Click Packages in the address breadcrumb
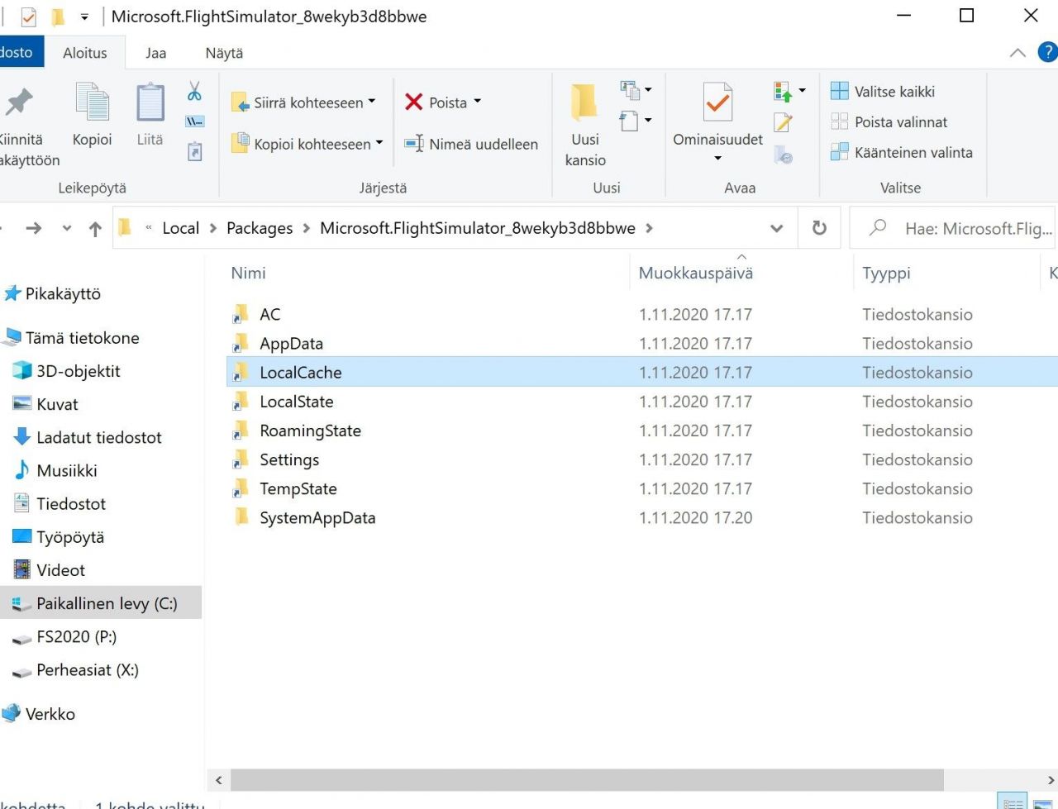This screenshot has height=809, width=1058. coord(260,228)
